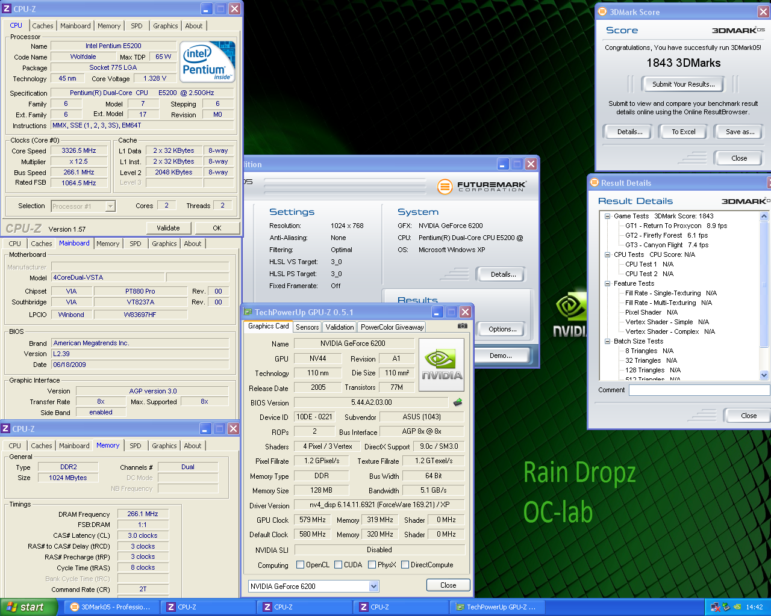Click the 5.44.A2.03.00 BIOS version field
The image size is (771, 616).
[x=372, y=402]
